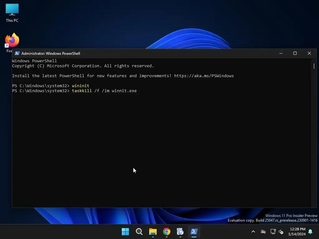The image size is (319, 239).
Task: Click the 'Administrator: Windows PowerShell' title
Action: 51,54
